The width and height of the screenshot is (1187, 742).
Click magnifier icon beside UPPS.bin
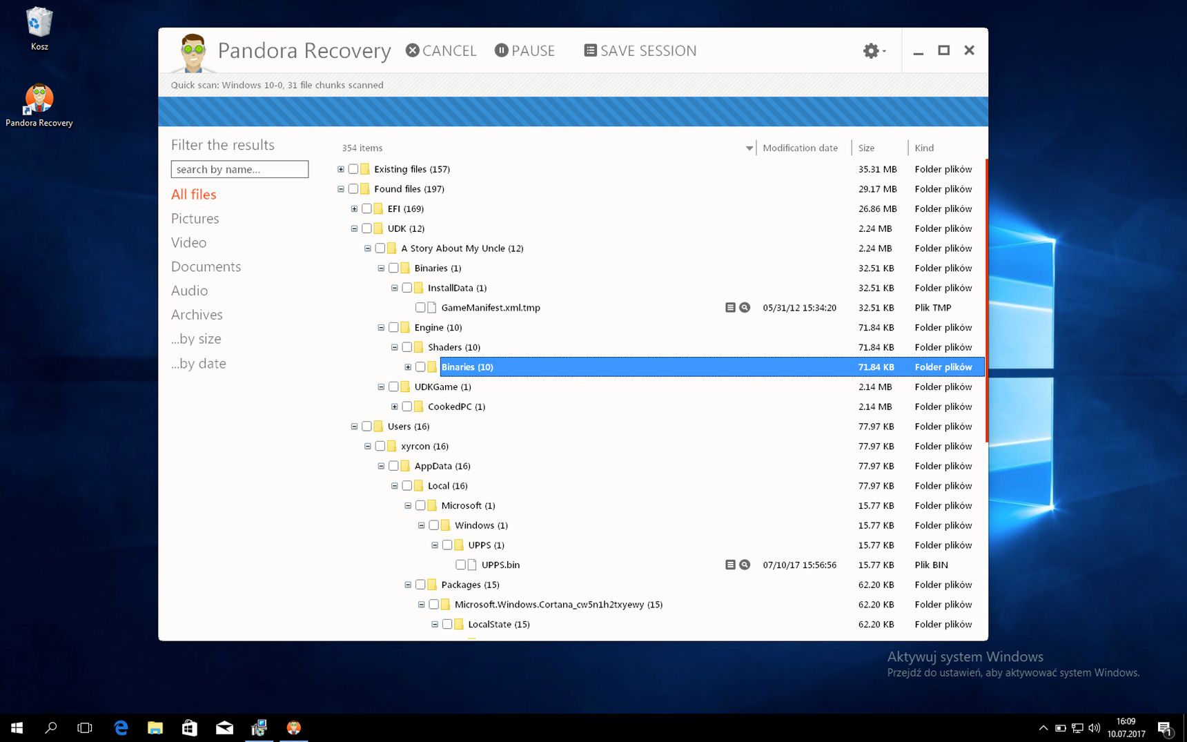[745, 565]
